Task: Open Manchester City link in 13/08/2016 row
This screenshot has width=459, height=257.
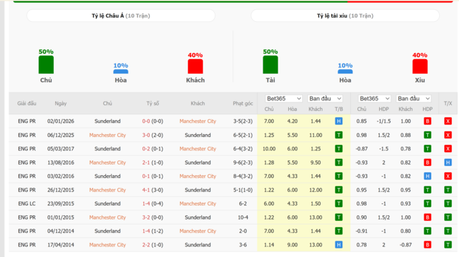Action: [107, 162]
